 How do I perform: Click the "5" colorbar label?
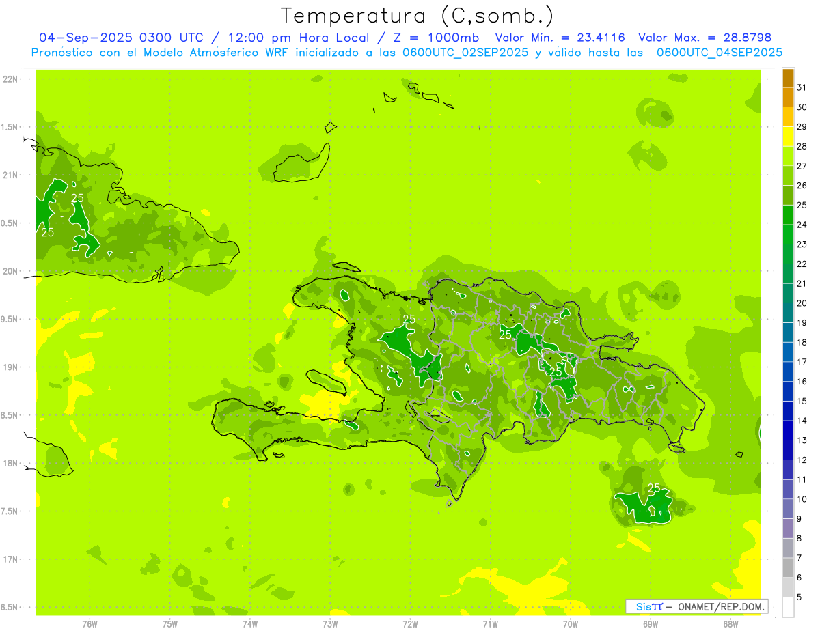[x=799, y=597]
